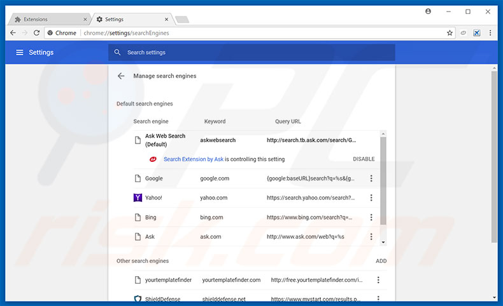Close the Settings tab
The height and width of the screenshot is (306, 503).
pyautogui.click(x=166, y=20)
